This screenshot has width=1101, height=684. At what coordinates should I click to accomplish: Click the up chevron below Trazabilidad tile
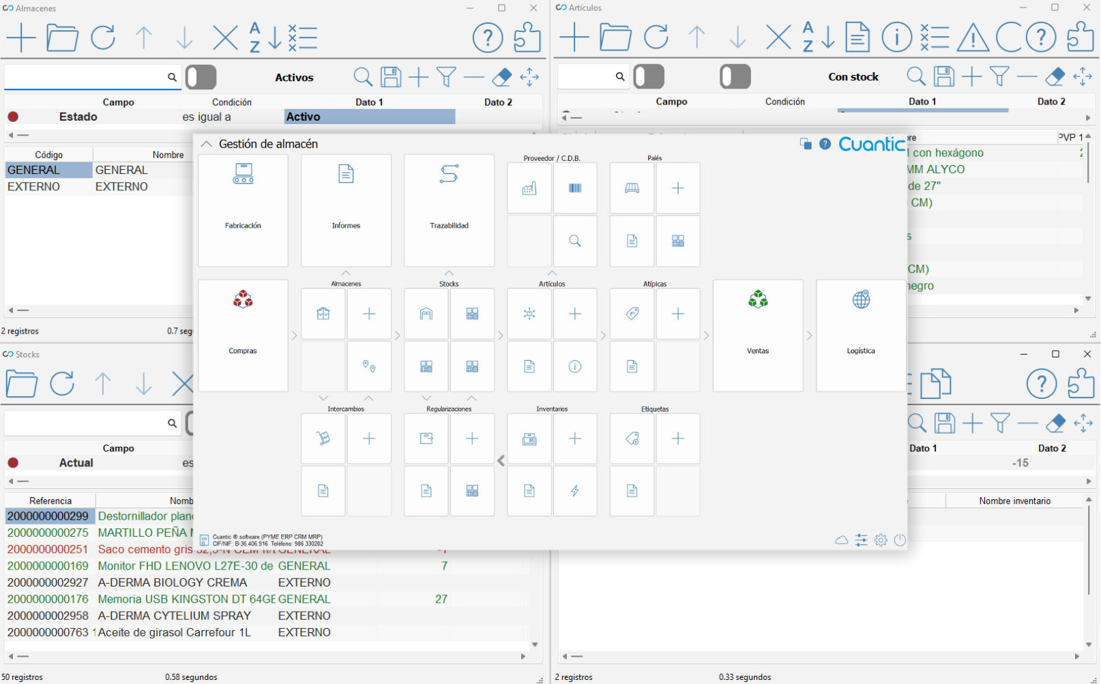click(449, 273)
